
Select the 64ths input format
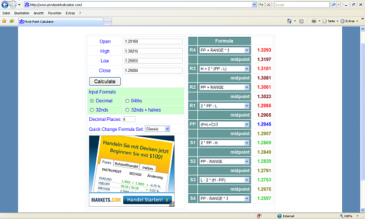[x=127, y=101]
